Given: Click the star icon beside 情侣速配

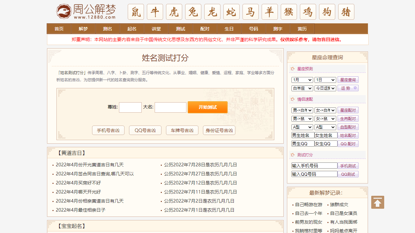Looking at the screenshot, I should (x=292, y=99).
